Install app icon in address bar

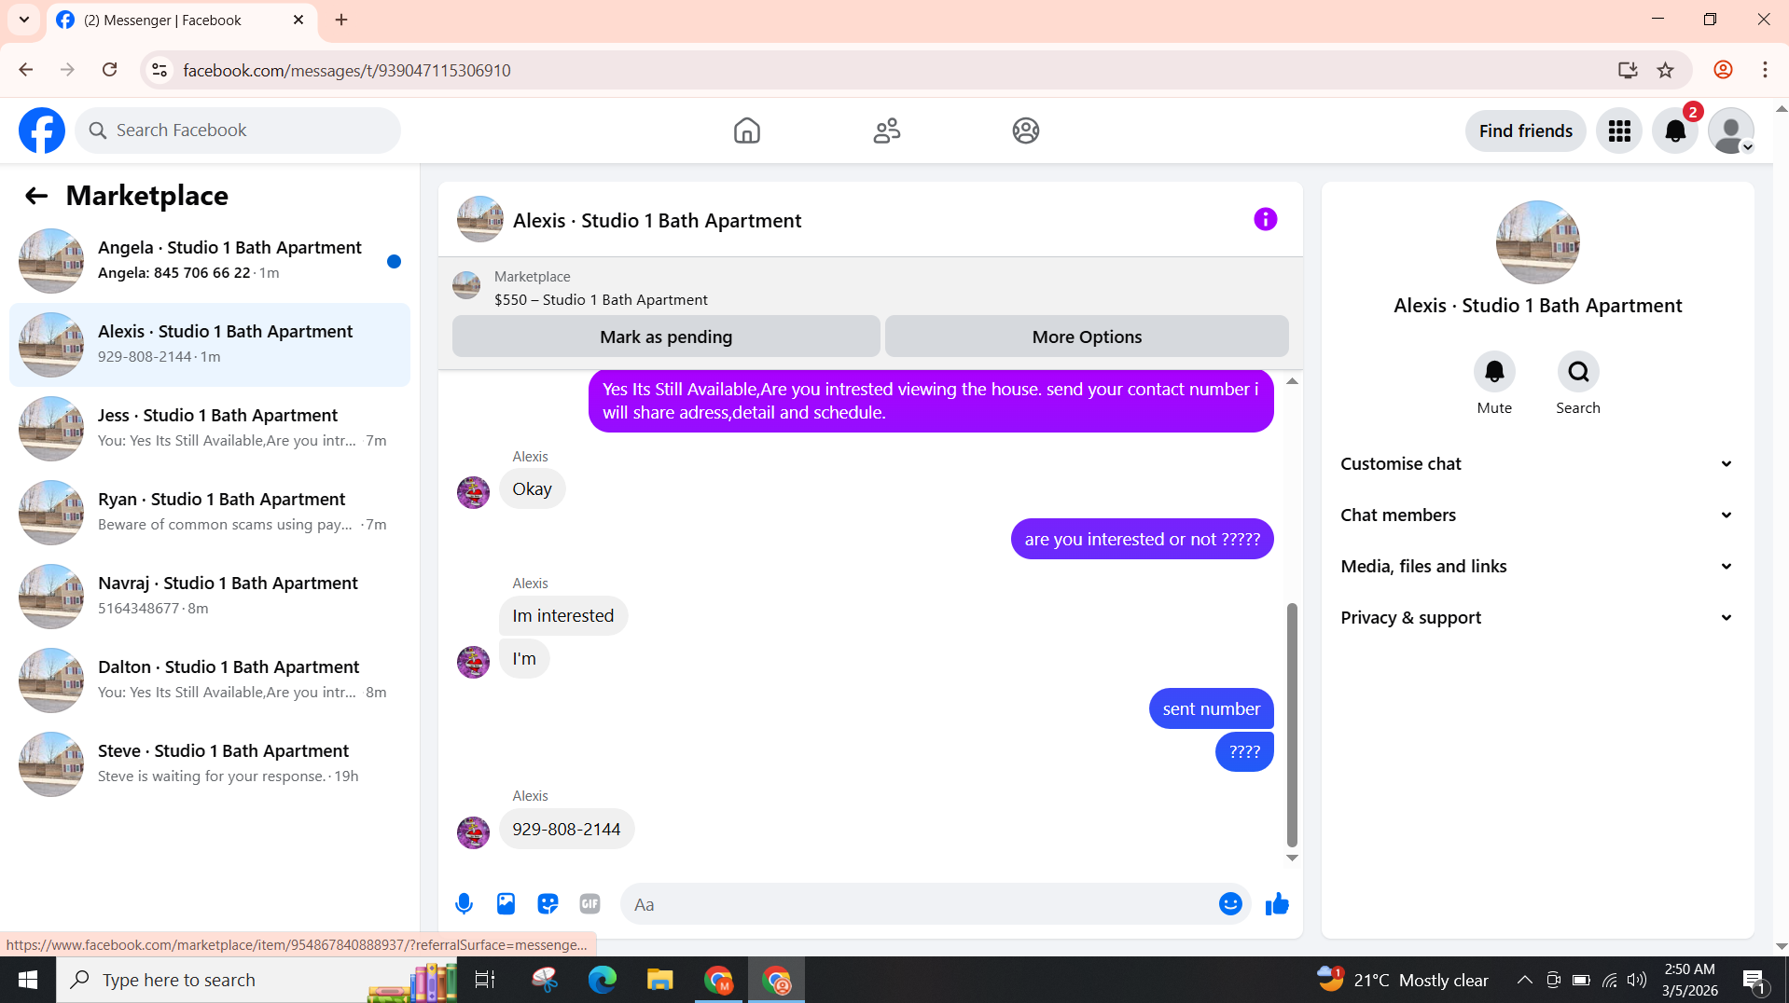pos(1628,70)
